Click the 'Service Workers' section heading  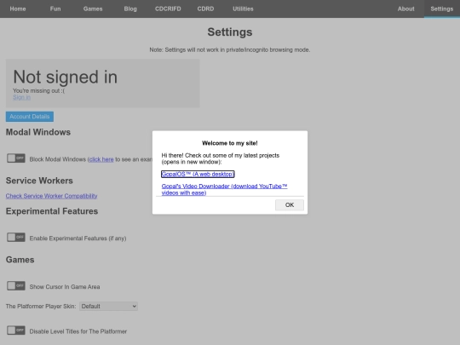click(x=39, y=181)
